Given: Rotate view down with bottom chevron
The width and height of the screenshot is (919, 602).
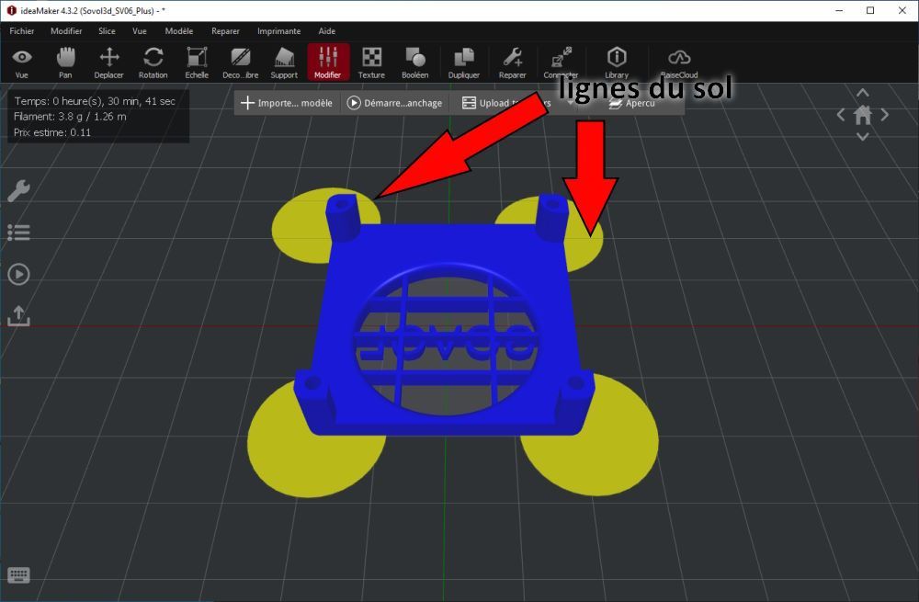Looking at the screenshot, I should coord(863,137).
